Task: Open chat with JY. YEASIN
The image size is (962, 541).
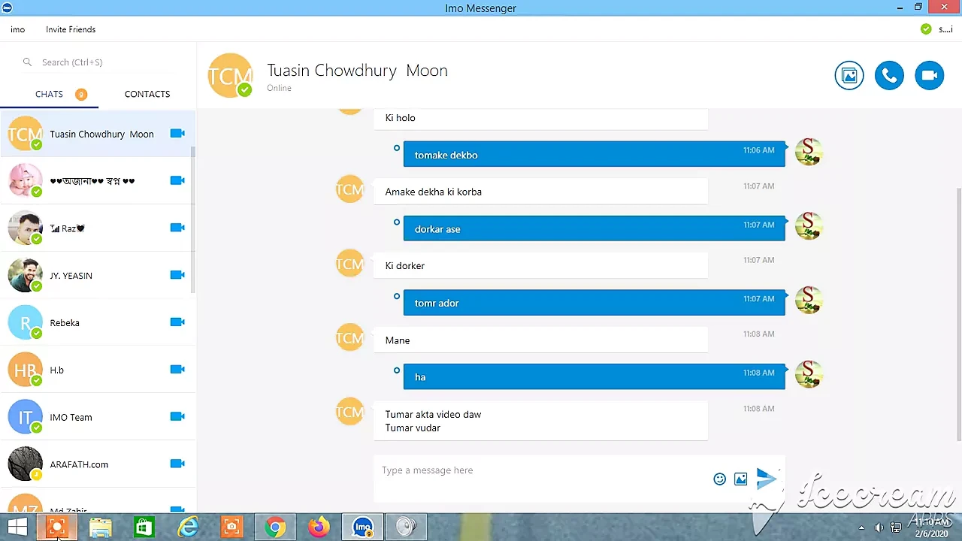Action: click(98, 275)
